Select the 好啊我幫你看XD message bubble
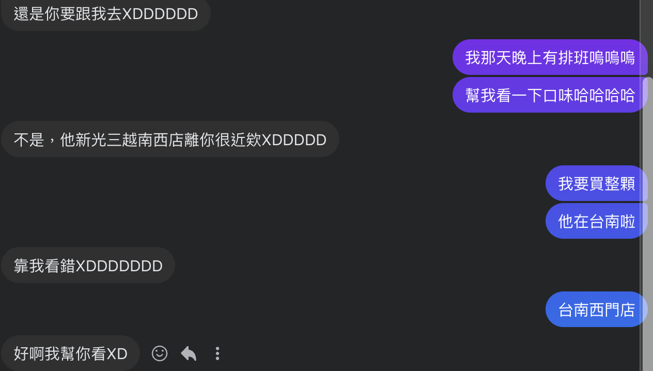Screen dimensions: 653x371 tap(71, 353)
